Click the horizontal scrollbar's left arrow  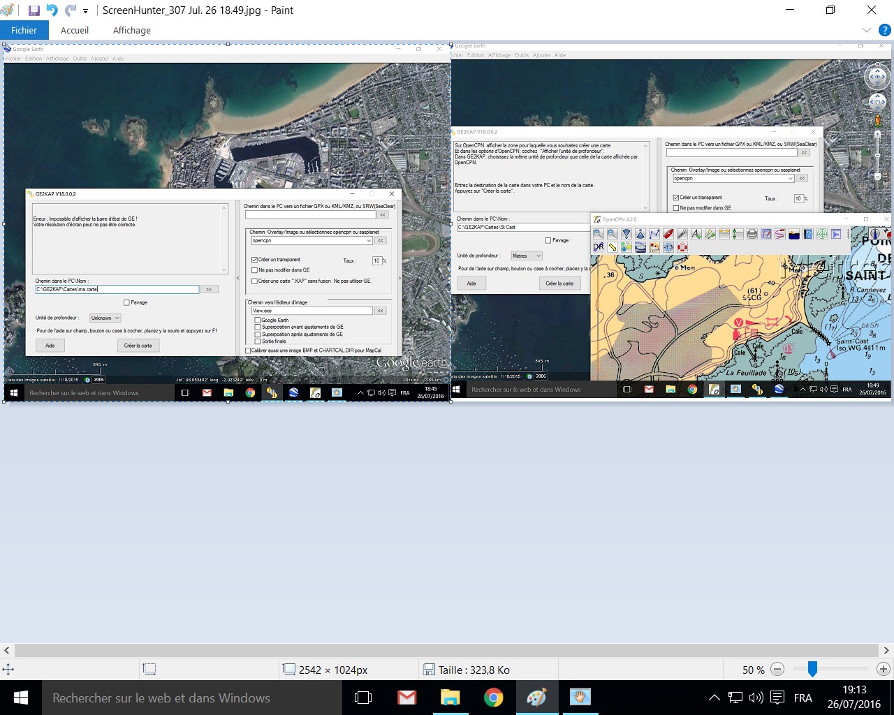7,650
